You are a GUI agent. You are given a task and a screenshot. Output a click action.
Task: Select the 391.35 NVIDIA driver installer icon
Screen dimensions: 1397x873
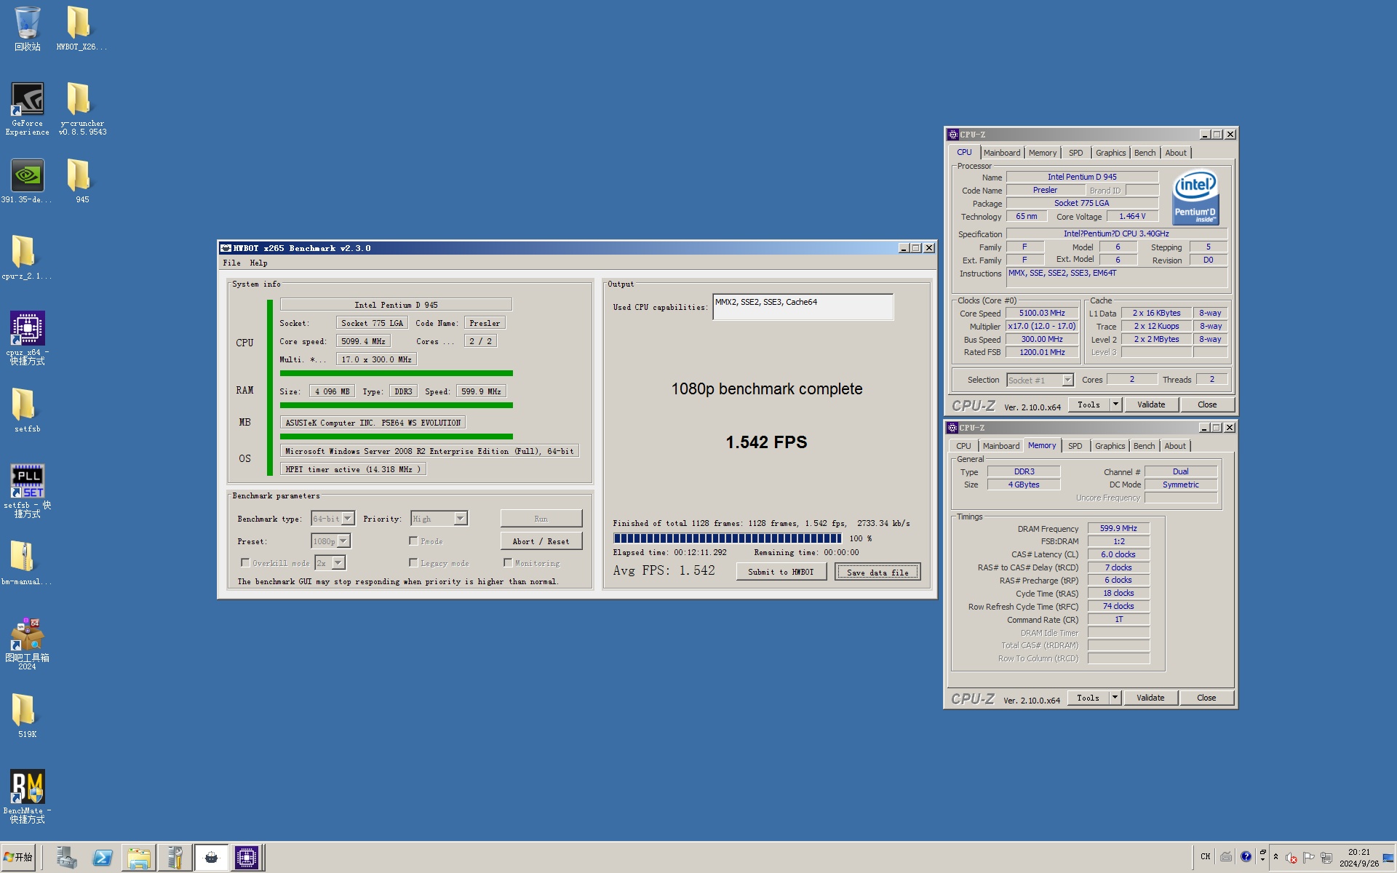[x=28, y=182]
